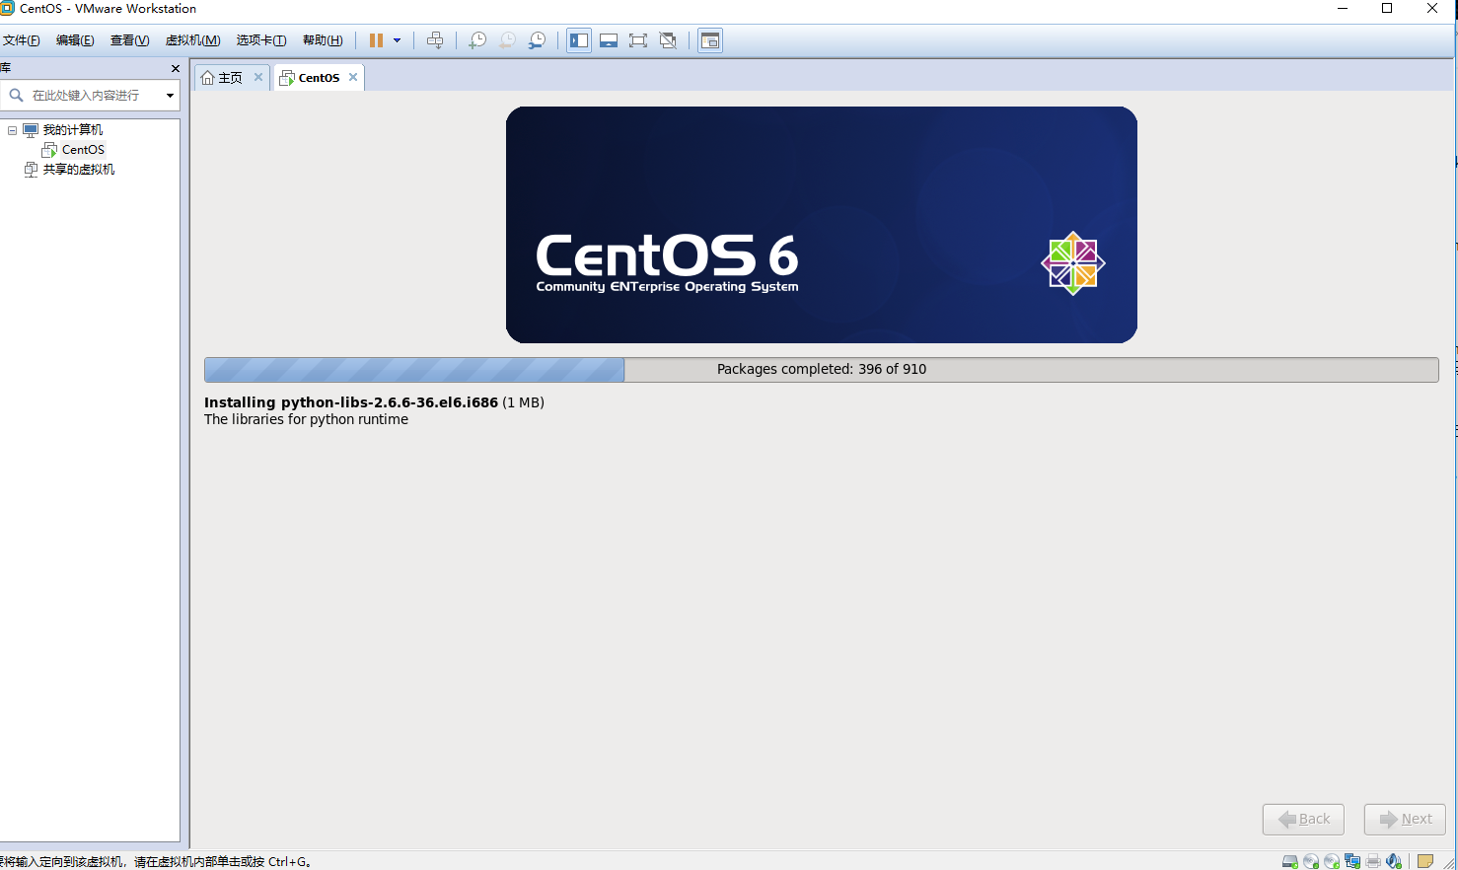Open the 编辑(E) menu

coord(75,40)
